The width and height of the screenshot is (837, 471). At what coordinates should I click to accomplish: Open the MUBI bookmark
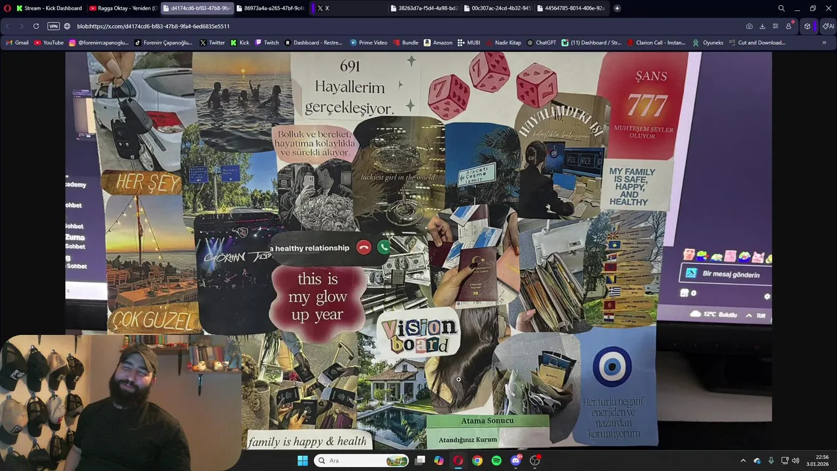[469, 43]
